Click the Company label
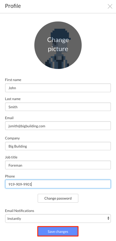The height and width of the screenshot is (241, 116). click(x=12, y=138)
